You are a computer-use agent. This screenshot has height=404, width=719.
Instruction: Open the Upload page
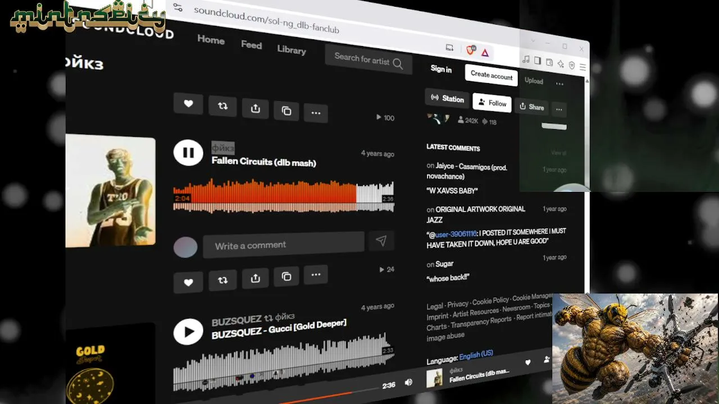tap(534, 81)
